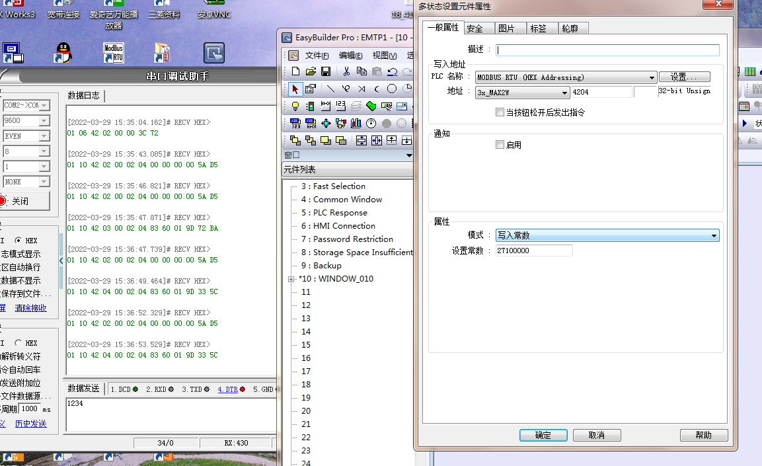Open the ModBus RTU desktop shortcut
This screenshot has width=762, height=466.
coord(114,53)
